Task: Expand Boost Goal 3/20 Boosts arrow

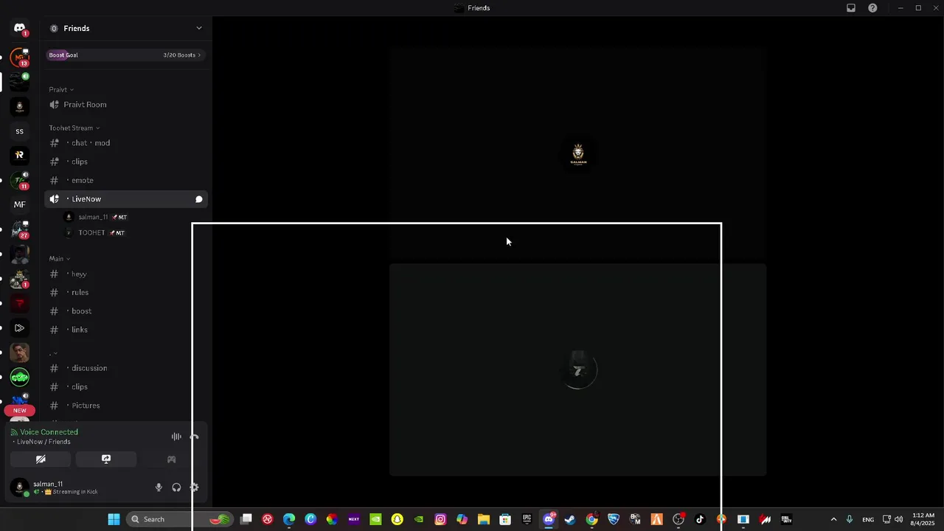Action: (198, 55)
